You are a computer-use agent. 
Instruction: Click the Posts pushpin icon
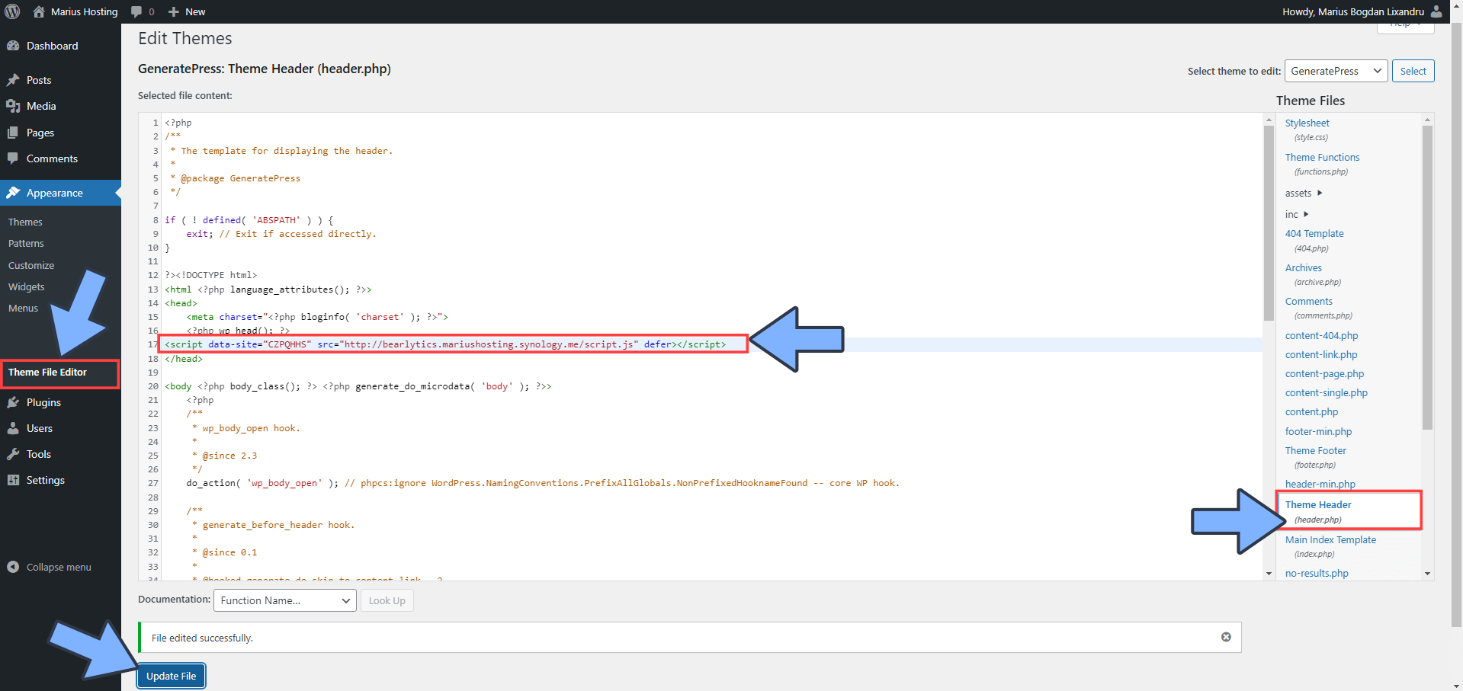pyautogui.click(x=13, y=80)
